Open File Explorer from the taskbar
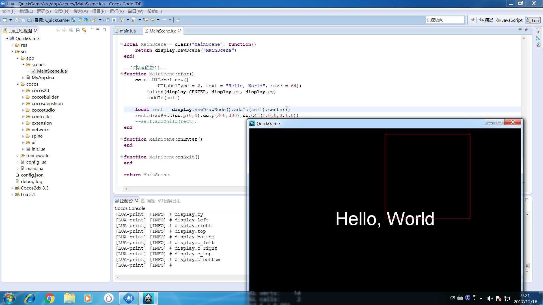The width and height of the screenshot is (543, 305). coord(69,298)
